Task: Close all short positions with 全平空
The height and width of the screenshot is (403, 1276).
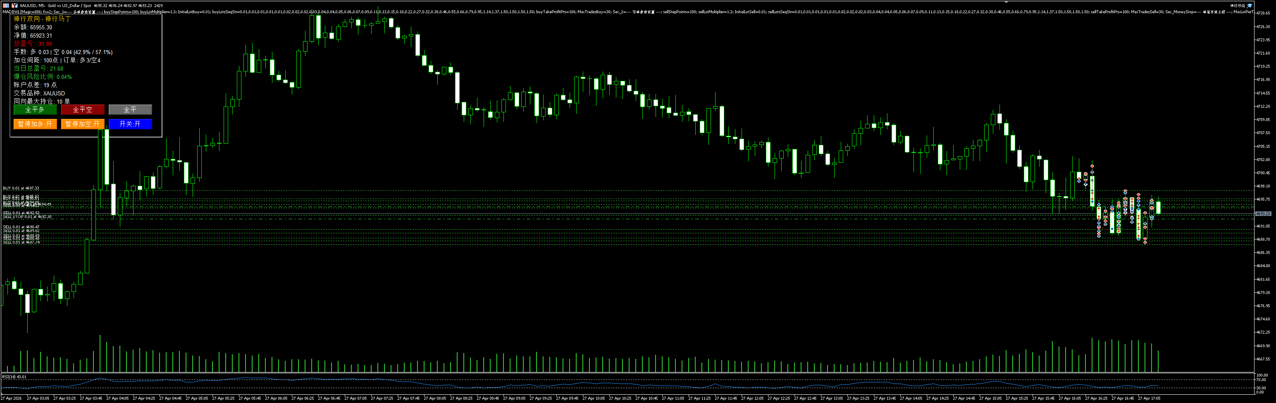Action: tap(83, 109)
